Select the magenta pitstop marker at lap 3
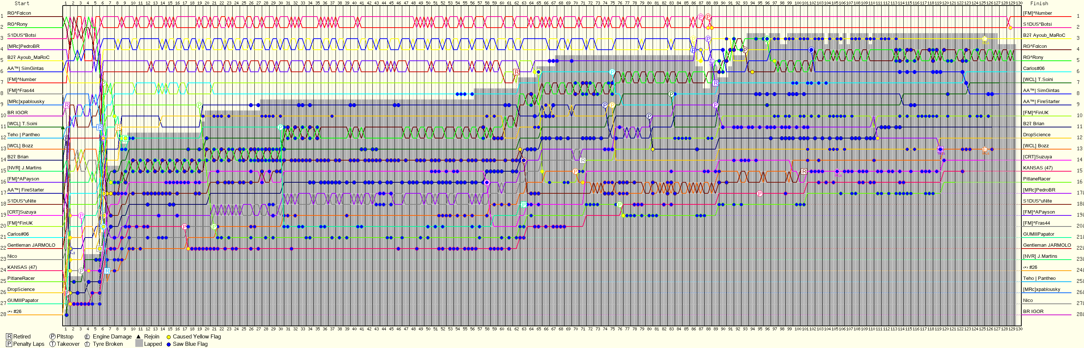 click(x=81, y=215)
